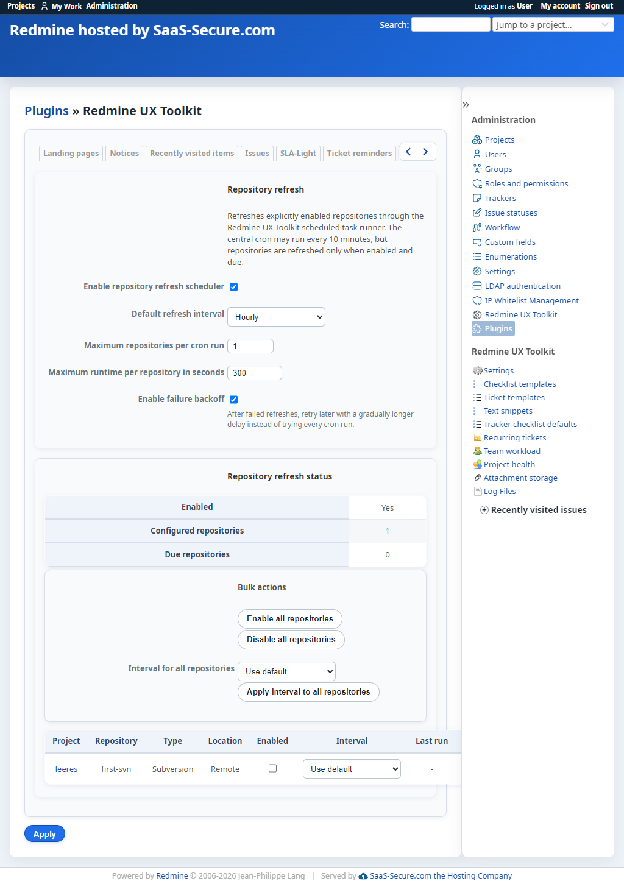Click the Workflow icon
Image resolution: width=624 pixels, height=884 pixels.
tap(477, 227)
